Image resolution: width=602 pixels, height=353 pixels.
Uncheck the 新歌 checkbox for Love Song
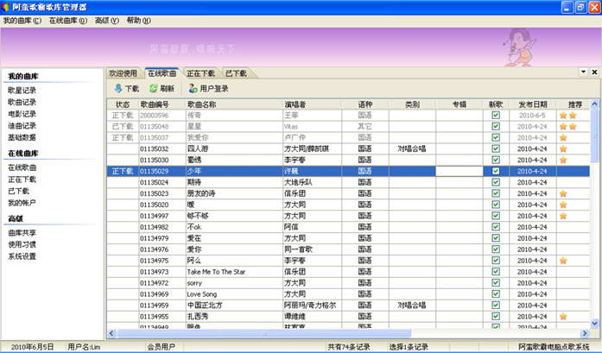point(495,294)
